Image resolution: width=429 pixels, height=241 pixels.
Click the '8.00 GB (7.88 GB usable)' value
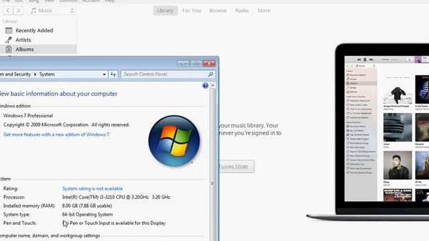pyautogui.click(x=87, y=206)
